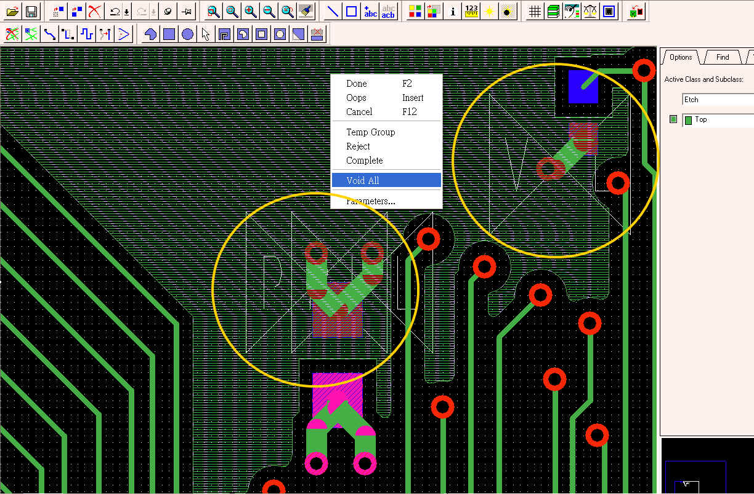Click the red X Delete icon

click(94, 11)
